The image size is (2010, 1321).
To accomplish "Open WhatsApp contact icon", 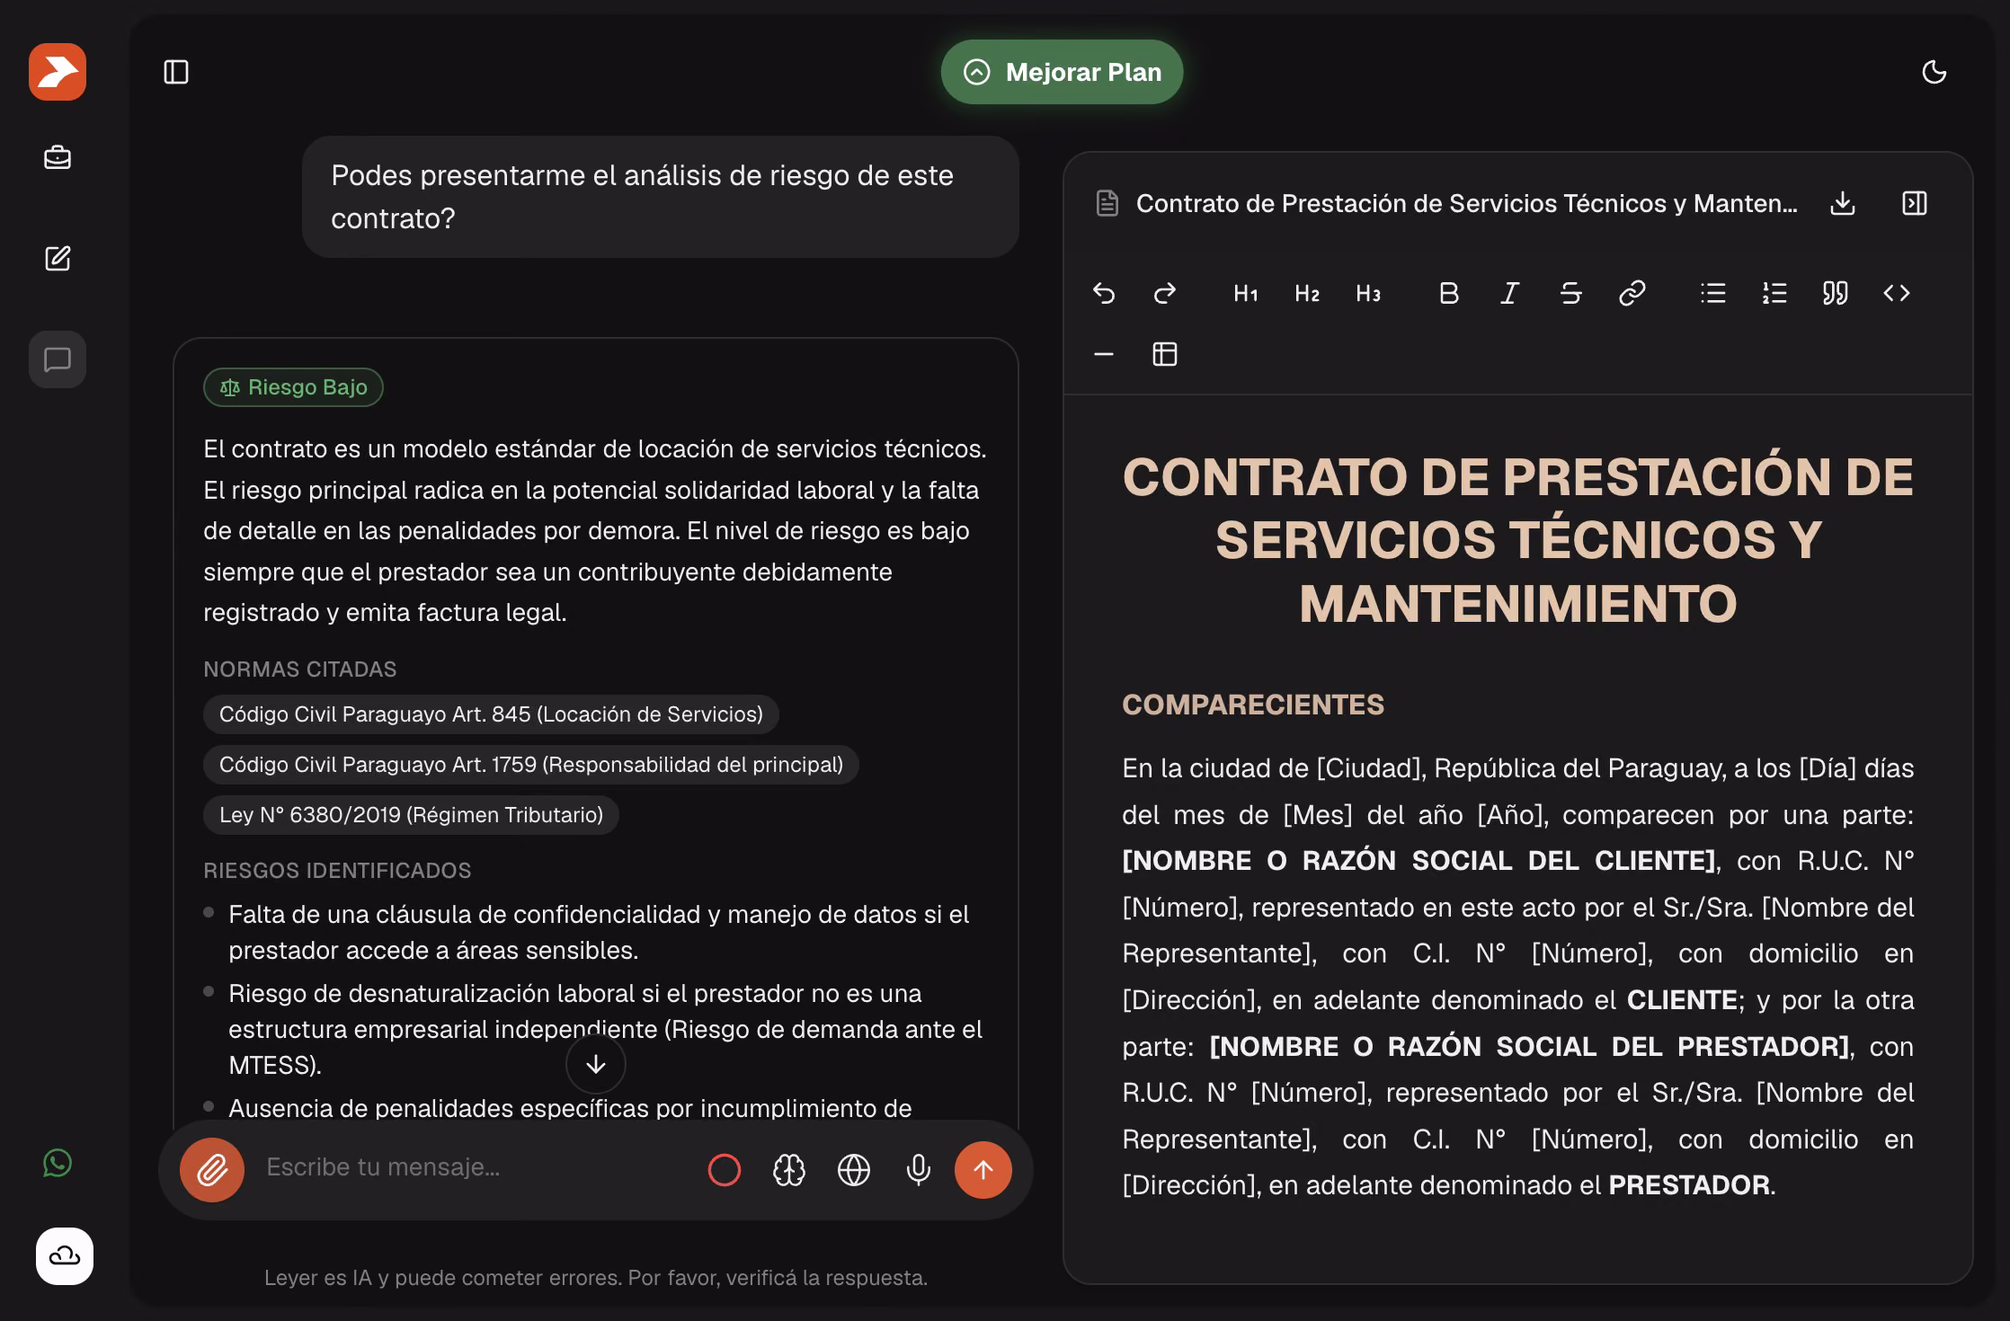I will pos(58,1163).
